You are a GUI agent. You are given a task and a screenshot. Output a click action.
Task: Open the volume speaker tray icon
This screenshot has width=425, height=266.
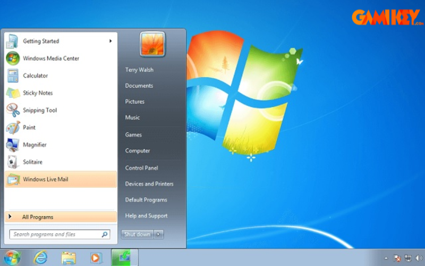(419, 258)
